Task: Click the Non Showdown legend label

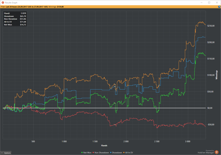Action: coord(102,152)
